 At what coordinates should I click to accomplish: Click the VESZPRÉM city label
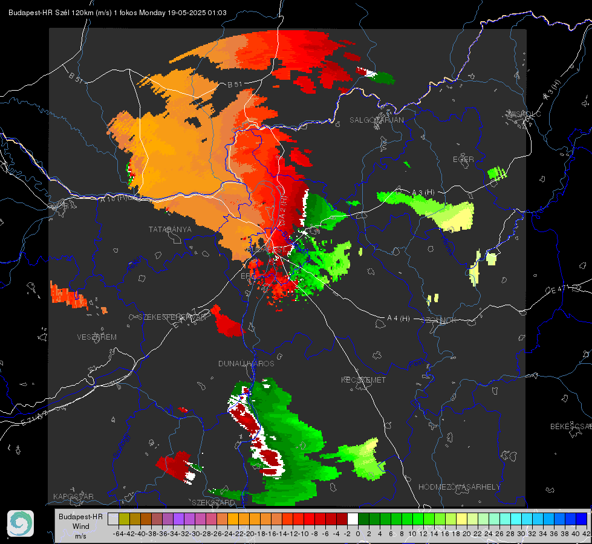(x=97, y=337)
